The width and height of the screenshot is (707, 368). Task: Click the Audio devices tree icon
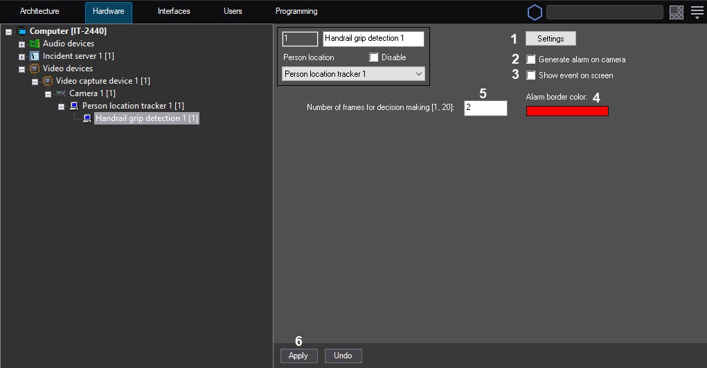pyautogui.click(x=35, y=44)
